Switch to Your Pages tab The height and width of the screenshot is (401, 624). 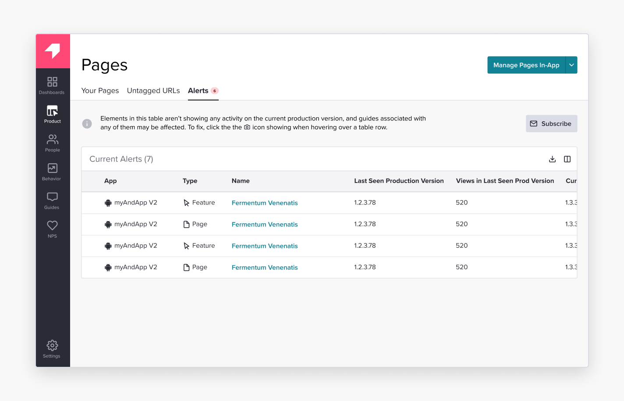point(100,91)
